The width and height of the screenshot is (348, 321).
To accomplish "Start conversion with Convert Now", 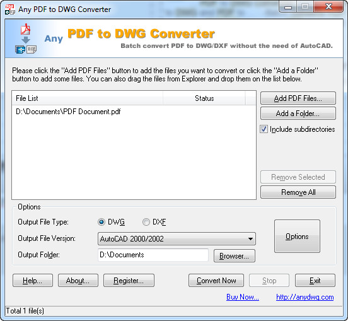I will point(216,281).
